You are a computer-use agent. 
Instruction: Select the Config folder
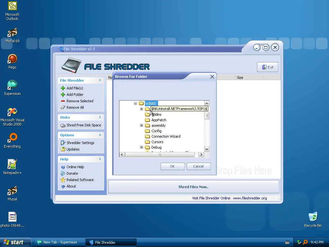(x=156, y=131)
